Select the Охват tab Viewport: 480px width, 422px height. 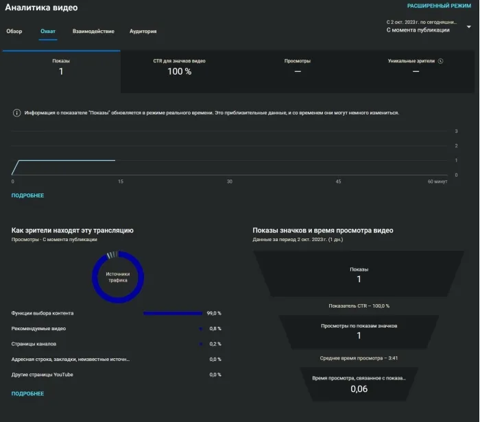(48, 32)
